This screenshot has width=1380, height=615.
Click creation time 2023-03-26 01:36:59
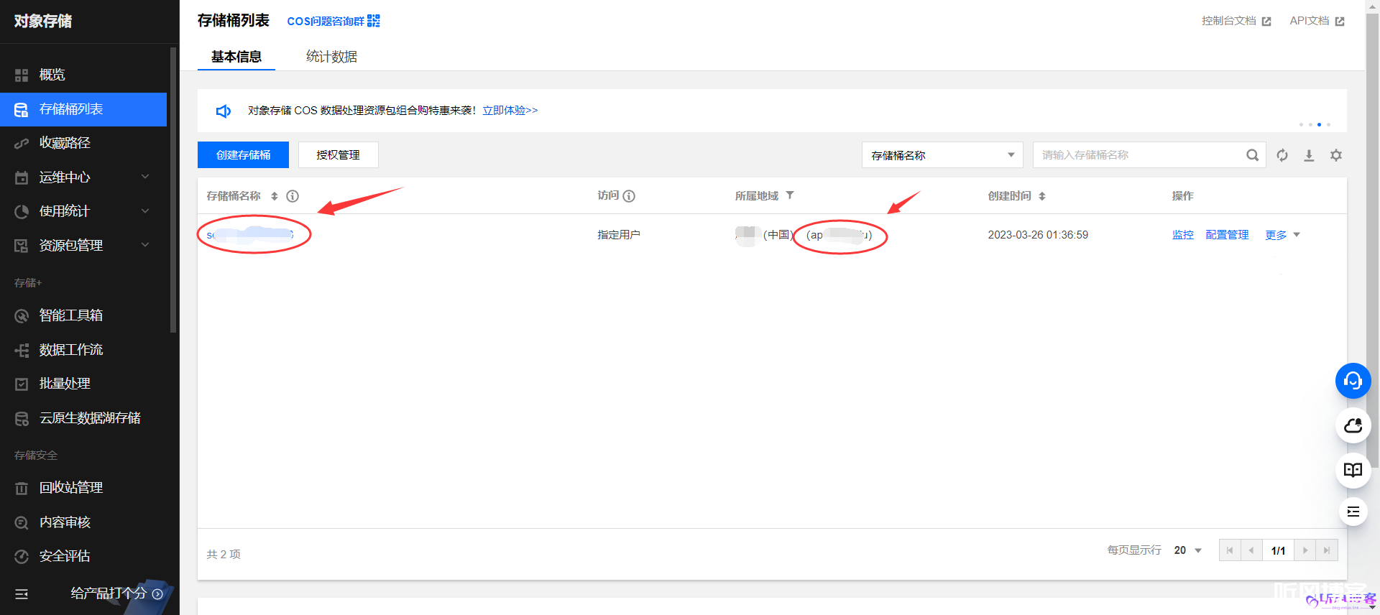click(1038, 235)
